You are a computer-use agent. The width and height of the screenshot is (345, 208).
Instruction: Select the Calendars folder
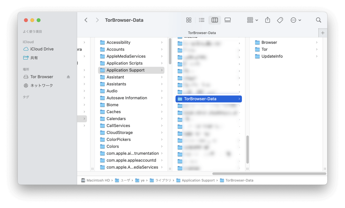click(131, 119)
